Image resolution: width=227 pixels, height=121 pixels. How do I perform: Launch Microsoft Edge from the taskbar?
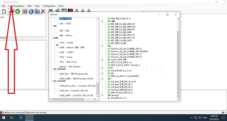tap(21, 118)
